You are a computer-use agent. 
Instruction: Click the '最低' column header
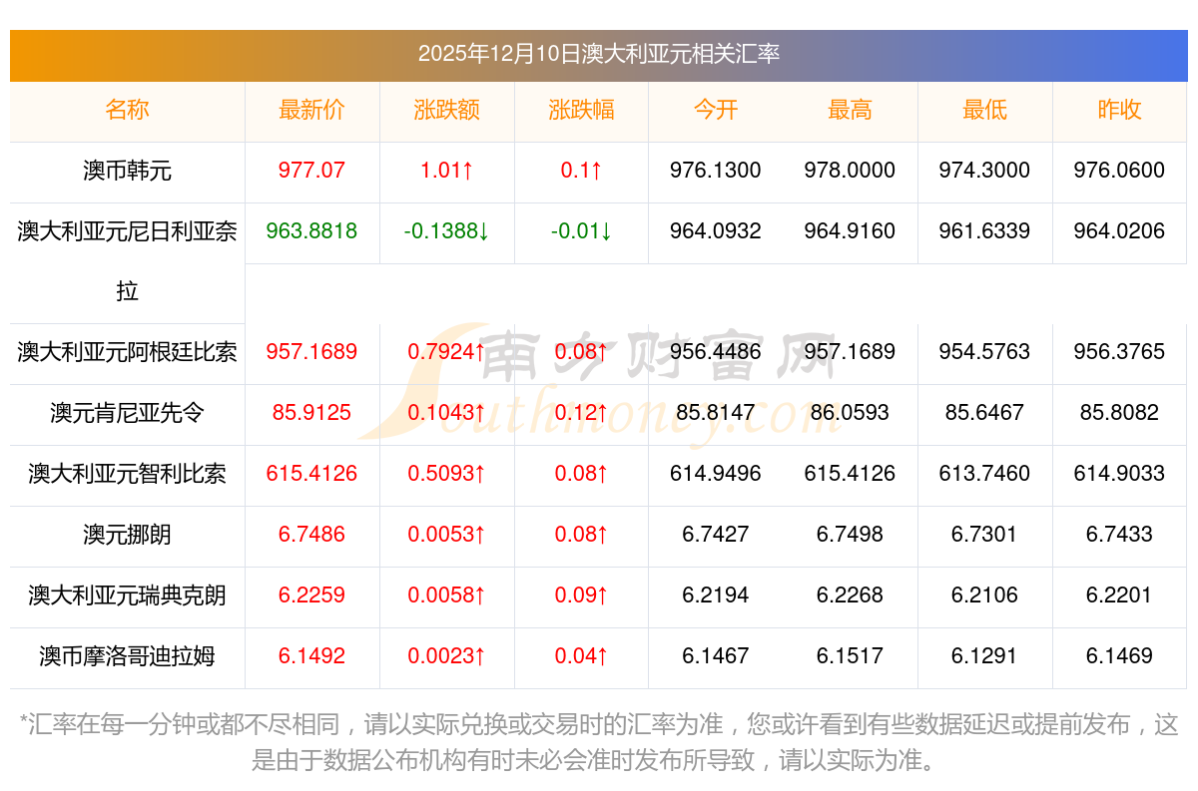click(x=984, y=110)
